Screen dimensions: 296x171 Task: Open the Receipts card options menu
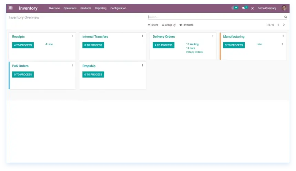tap(72, 36)
